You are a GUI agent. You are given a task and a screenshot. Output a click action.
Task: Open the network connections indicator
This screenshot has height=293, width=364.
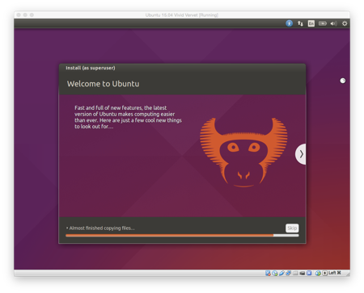coord(300,23)
